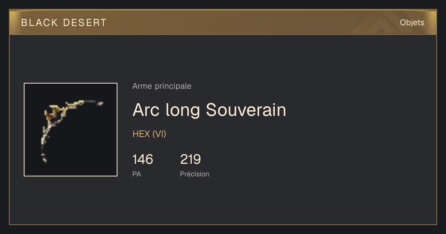Open the Objets link in header
Viewport: 446px width, 234px height.
pyautogui.click(x=412, y=23)
